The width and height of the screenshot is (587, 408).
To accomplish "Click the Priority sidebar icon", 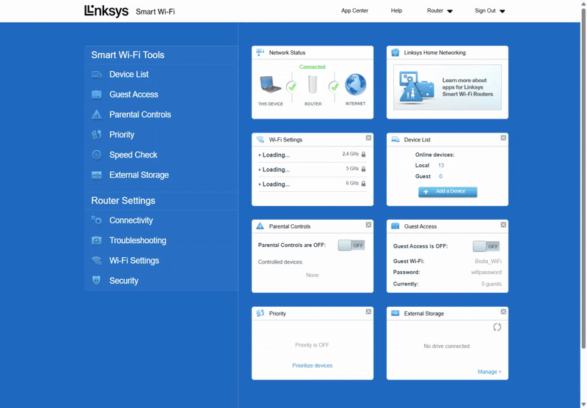I will pyautogui.click(x=97, y=135).
